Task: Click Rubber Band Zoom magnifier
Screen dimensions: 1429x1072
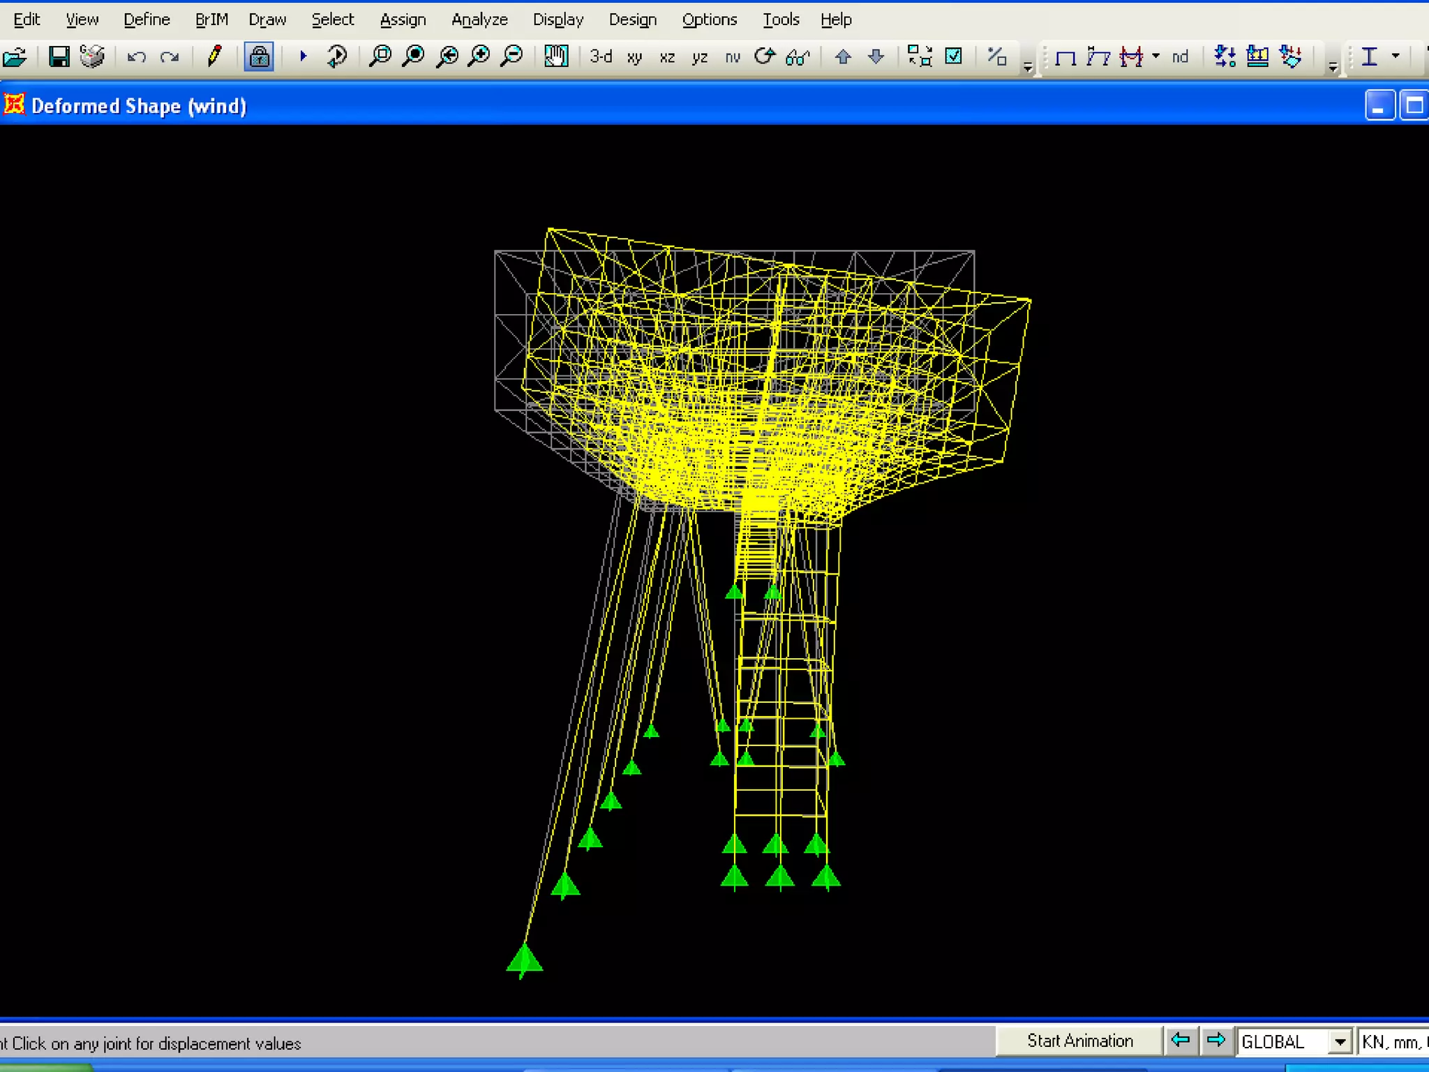Action: (380, 56)
